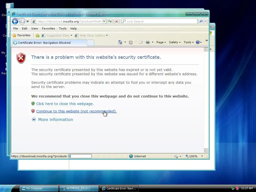The width and height of the screenshot is (256, 192).
Task: Open the Tools command bar menu
Action: pyautogui.click(x=188, y=42)
